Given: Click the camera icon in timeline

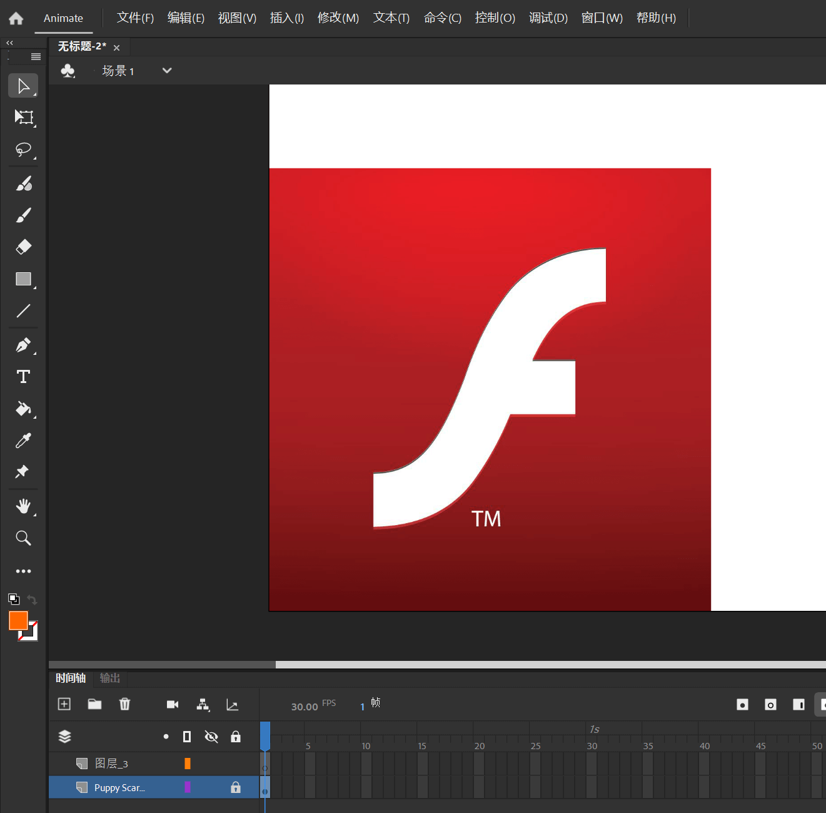Looking at the screenshot, I should (x=173, y=705).
